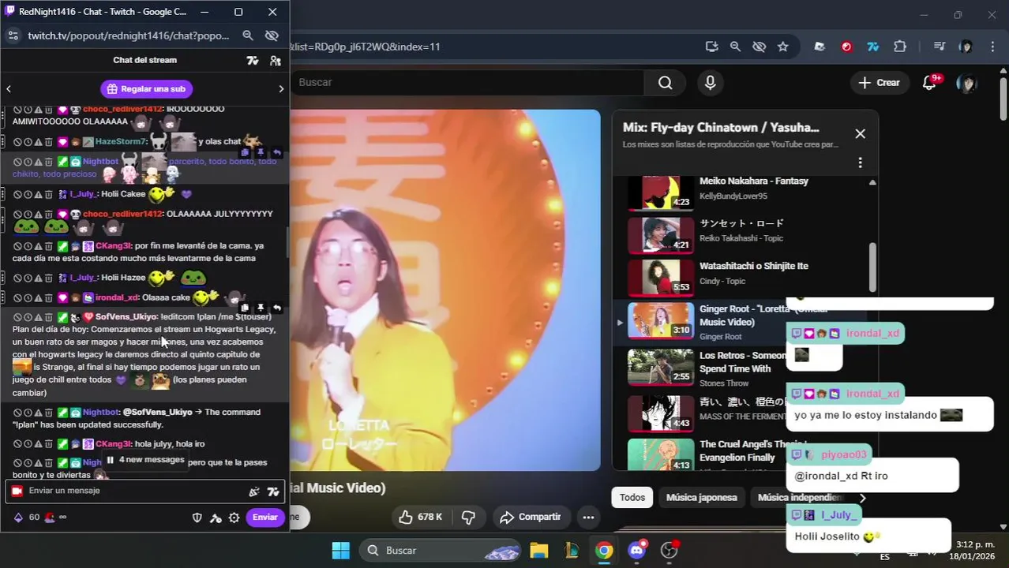Open File Explorer from taskbar
1009x568 pixels.
click(539, 551)
